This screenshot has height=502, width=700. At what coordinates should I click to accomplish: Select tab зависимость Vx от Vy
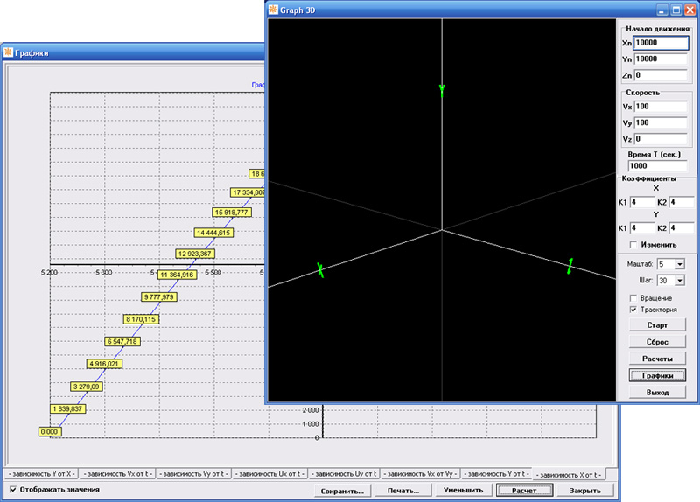421,473
